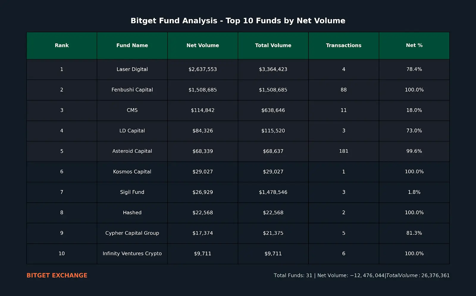The height and width of the screenshot is (296, 476).
Task: Click the Net % column header
Action: coord(414,45)
